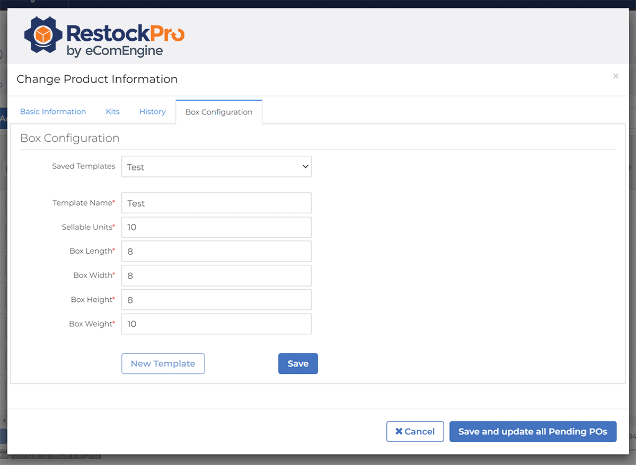Screen dimensions: 636x465
Task: Click the Box Configuration section heading
Action: (x=70, y=138)
